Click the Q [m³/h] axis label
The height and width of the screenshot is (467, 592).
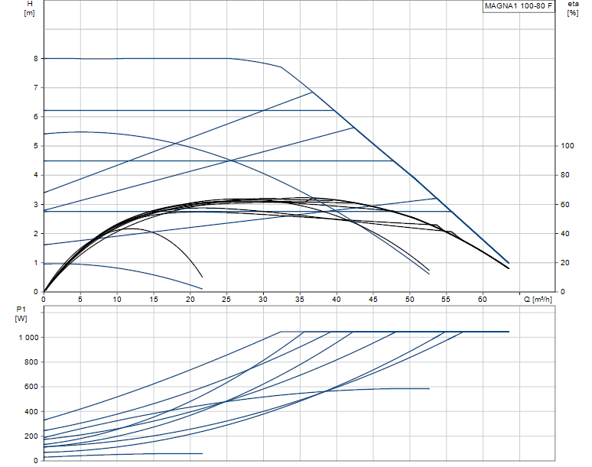tap(538, 299)
